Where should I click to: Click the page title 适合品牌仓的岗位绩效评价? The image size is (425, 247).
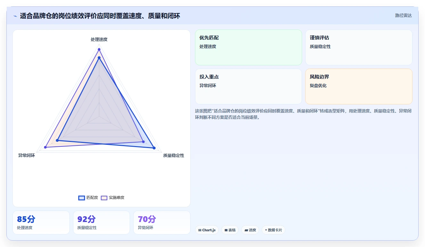100,16
